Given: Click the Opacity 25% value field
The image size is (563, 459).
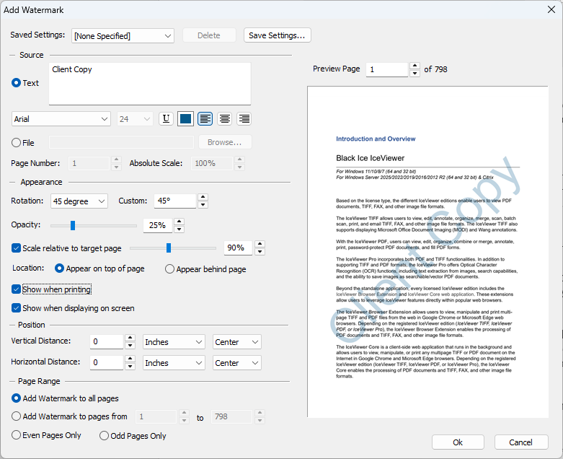Looking at the screenshot, I should coord(158,225).
